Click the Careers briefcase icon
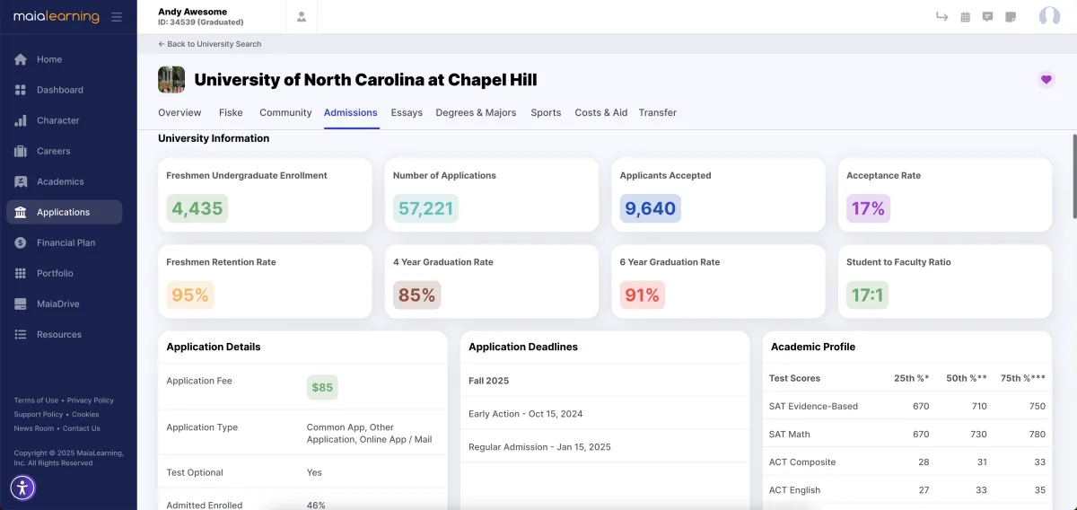 pyautogui.click(x=21, y=151)
